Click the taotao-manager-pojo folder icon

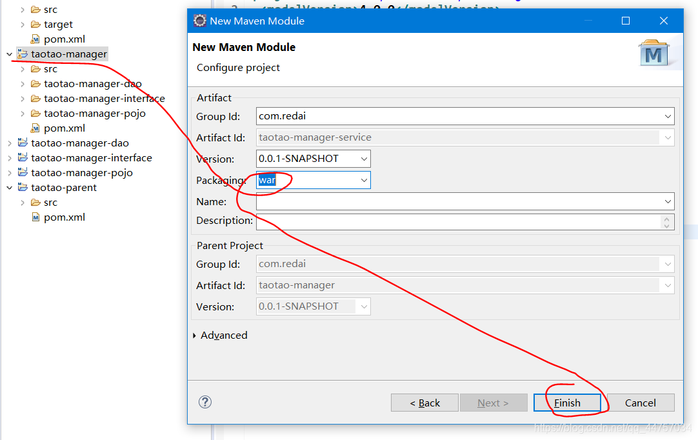click(35, 114)
